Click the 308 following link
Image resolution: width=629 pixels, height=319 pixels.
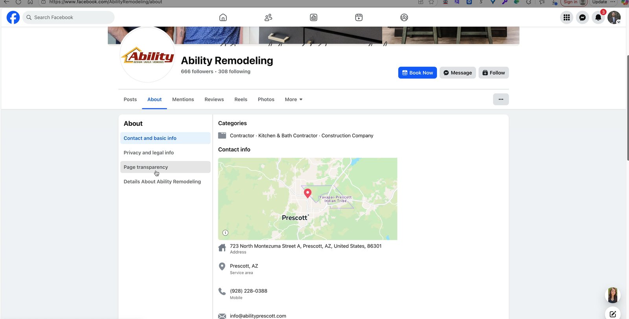point(234,71)
